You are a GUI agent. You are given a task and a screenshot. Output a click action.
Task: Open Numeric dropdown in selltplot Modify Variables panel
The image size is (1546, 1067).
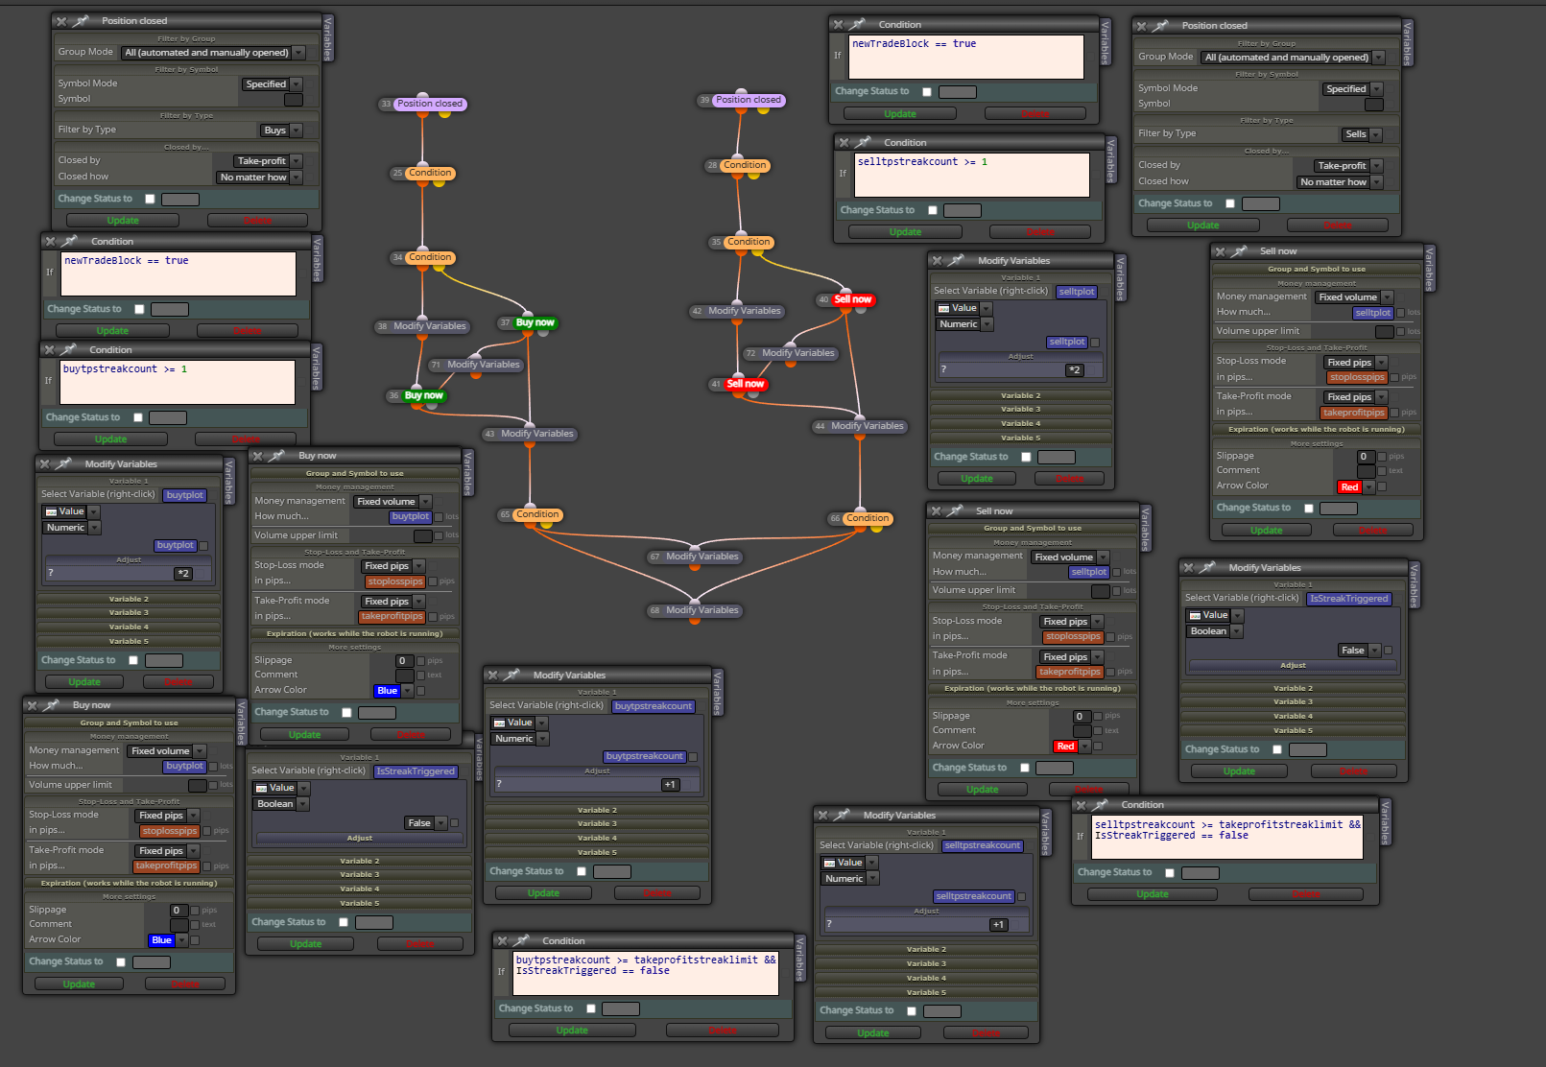[x=964, y=324]
